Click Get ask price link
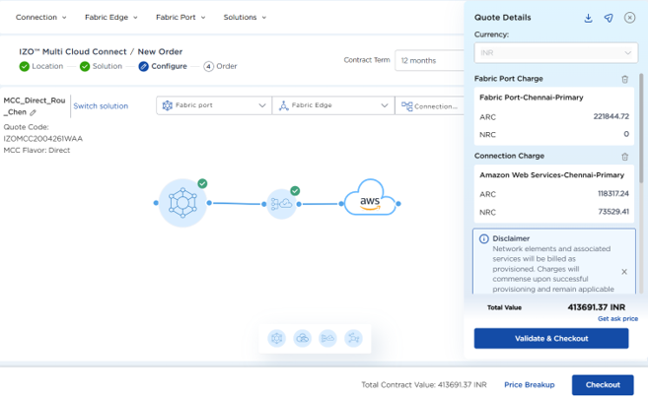The image size is (648, 398). (x=617, y=319)
